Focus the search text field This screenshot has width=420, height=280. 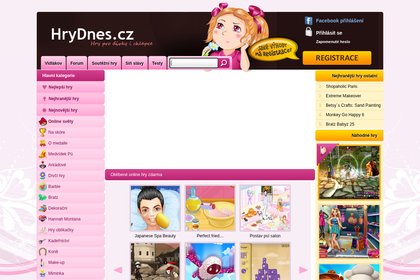pos(194,63)
